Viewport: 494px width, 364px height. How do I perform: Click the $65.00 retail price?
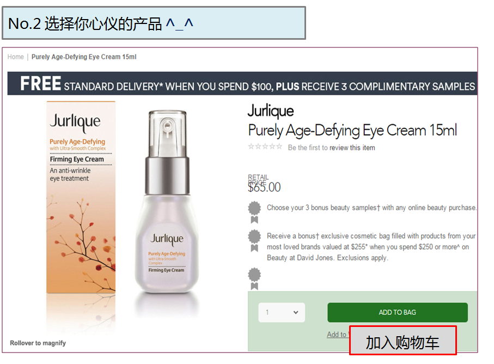(264, 187)
